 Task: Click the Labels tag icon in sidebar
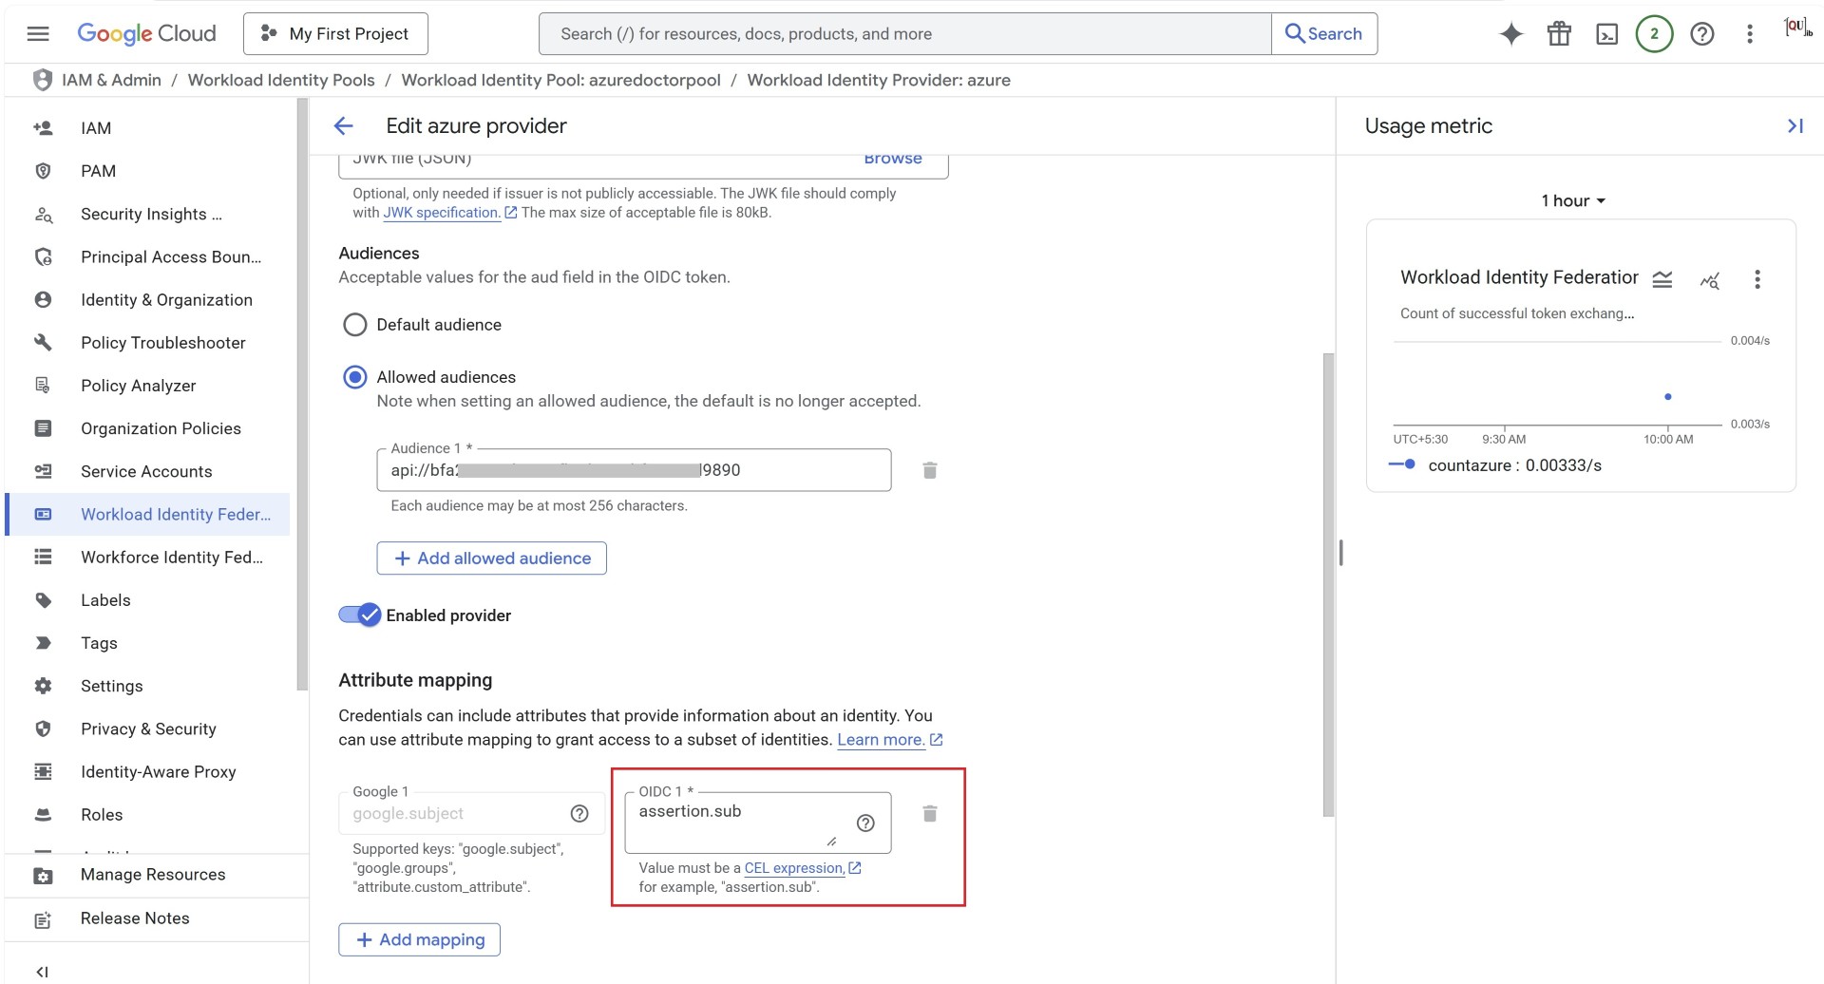[43, 600]
